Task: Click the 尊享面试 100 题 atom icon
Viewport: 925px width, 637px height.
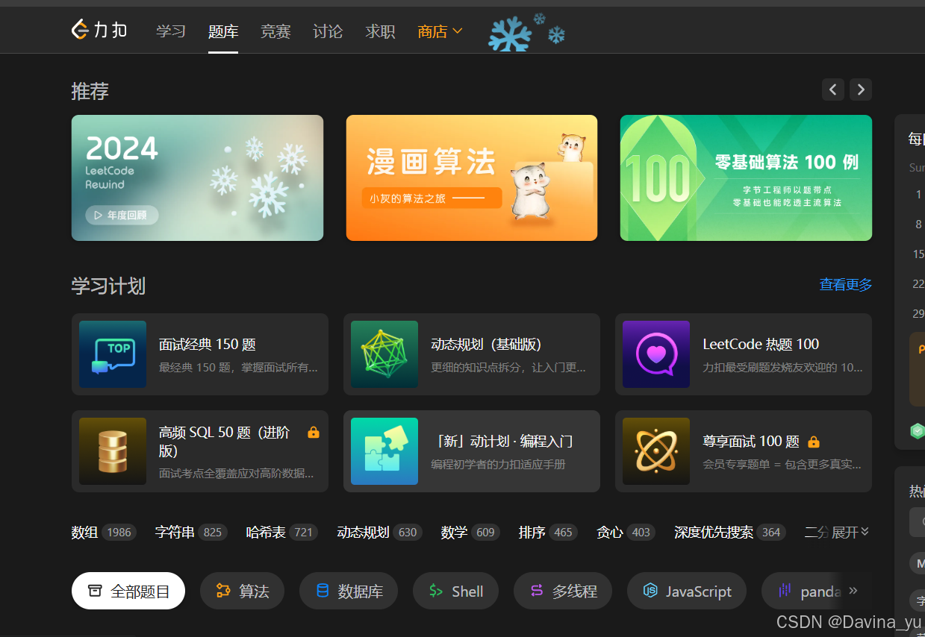Action: 656,451
